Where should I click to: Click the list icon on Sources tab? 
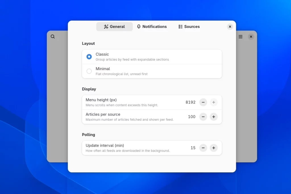[x=180, y=26]
